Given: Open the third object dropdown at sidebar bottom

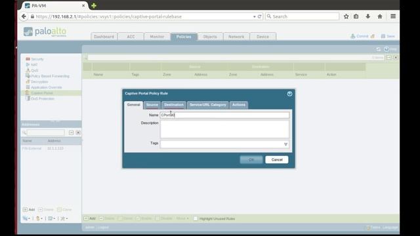Looking at the screenshot, I should pos(51,218).
